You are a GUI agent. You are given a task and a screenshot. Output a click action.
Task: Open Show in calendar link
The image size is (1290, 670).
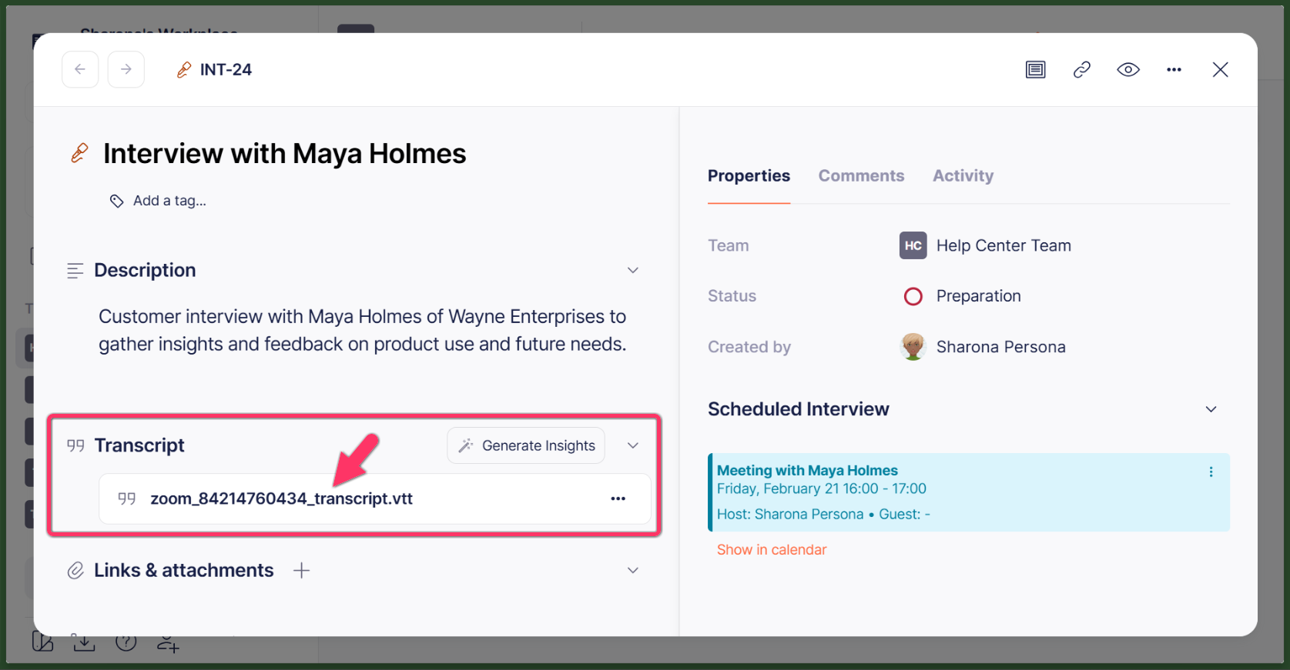pos(771,549)
